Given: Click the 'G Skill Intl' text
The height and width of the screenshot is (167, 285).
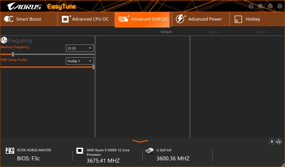Looking at the screenshot, I should [x=164, y=150].
